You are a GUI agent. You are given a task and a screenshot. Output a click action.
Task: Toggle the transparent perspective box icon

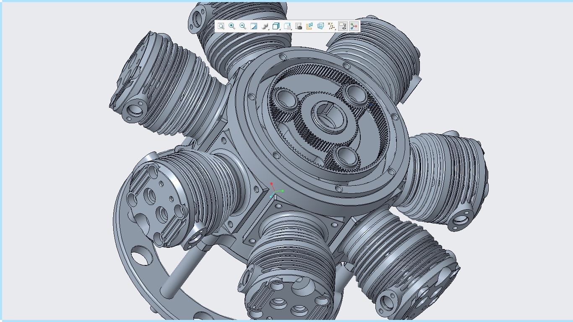pos(320,26)
